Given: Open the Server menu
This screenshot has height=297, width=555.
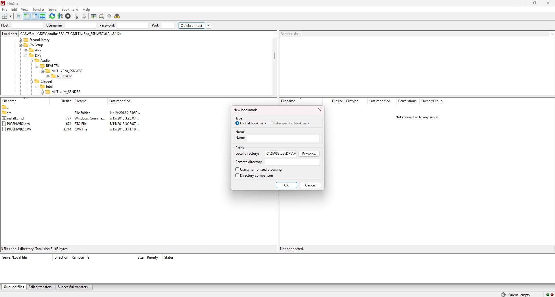Looking at the screenshot, I should tap(53, 10).
